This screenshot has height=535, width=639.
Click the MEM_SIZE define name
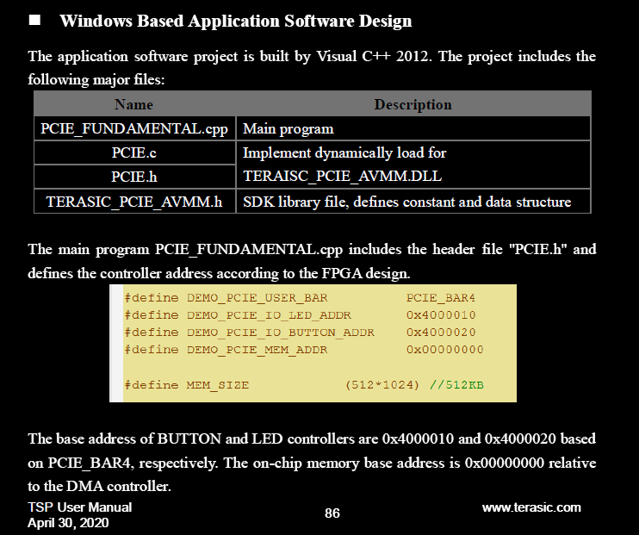(218, 385)
